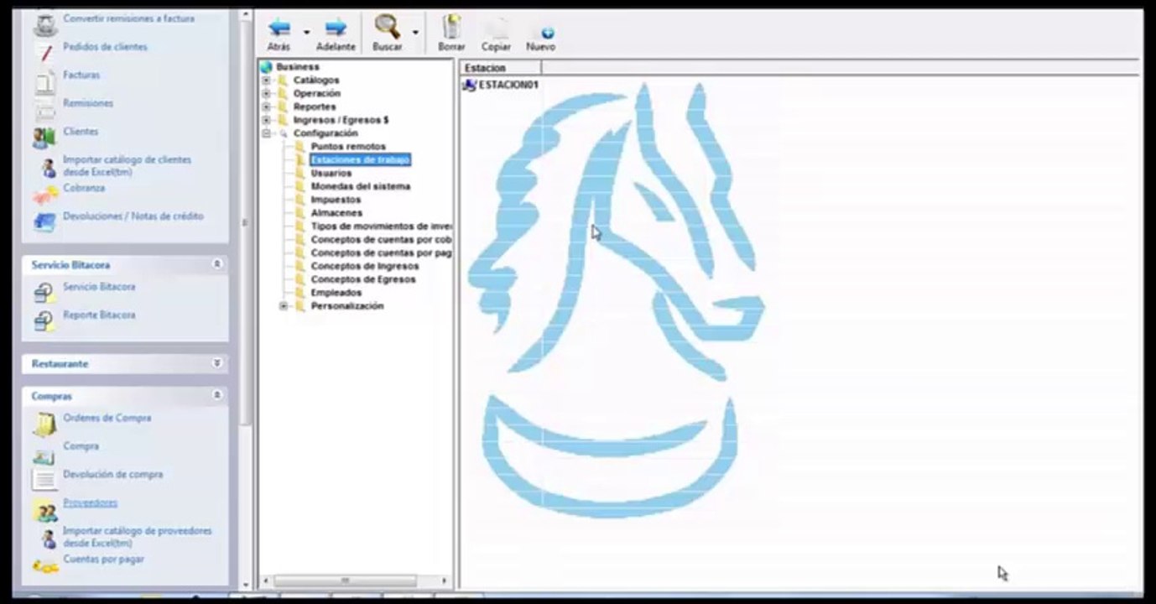The image size is (1156, 604).
Task: Open the Buscar dropdown arrow
Action: (x=415, y=33)
